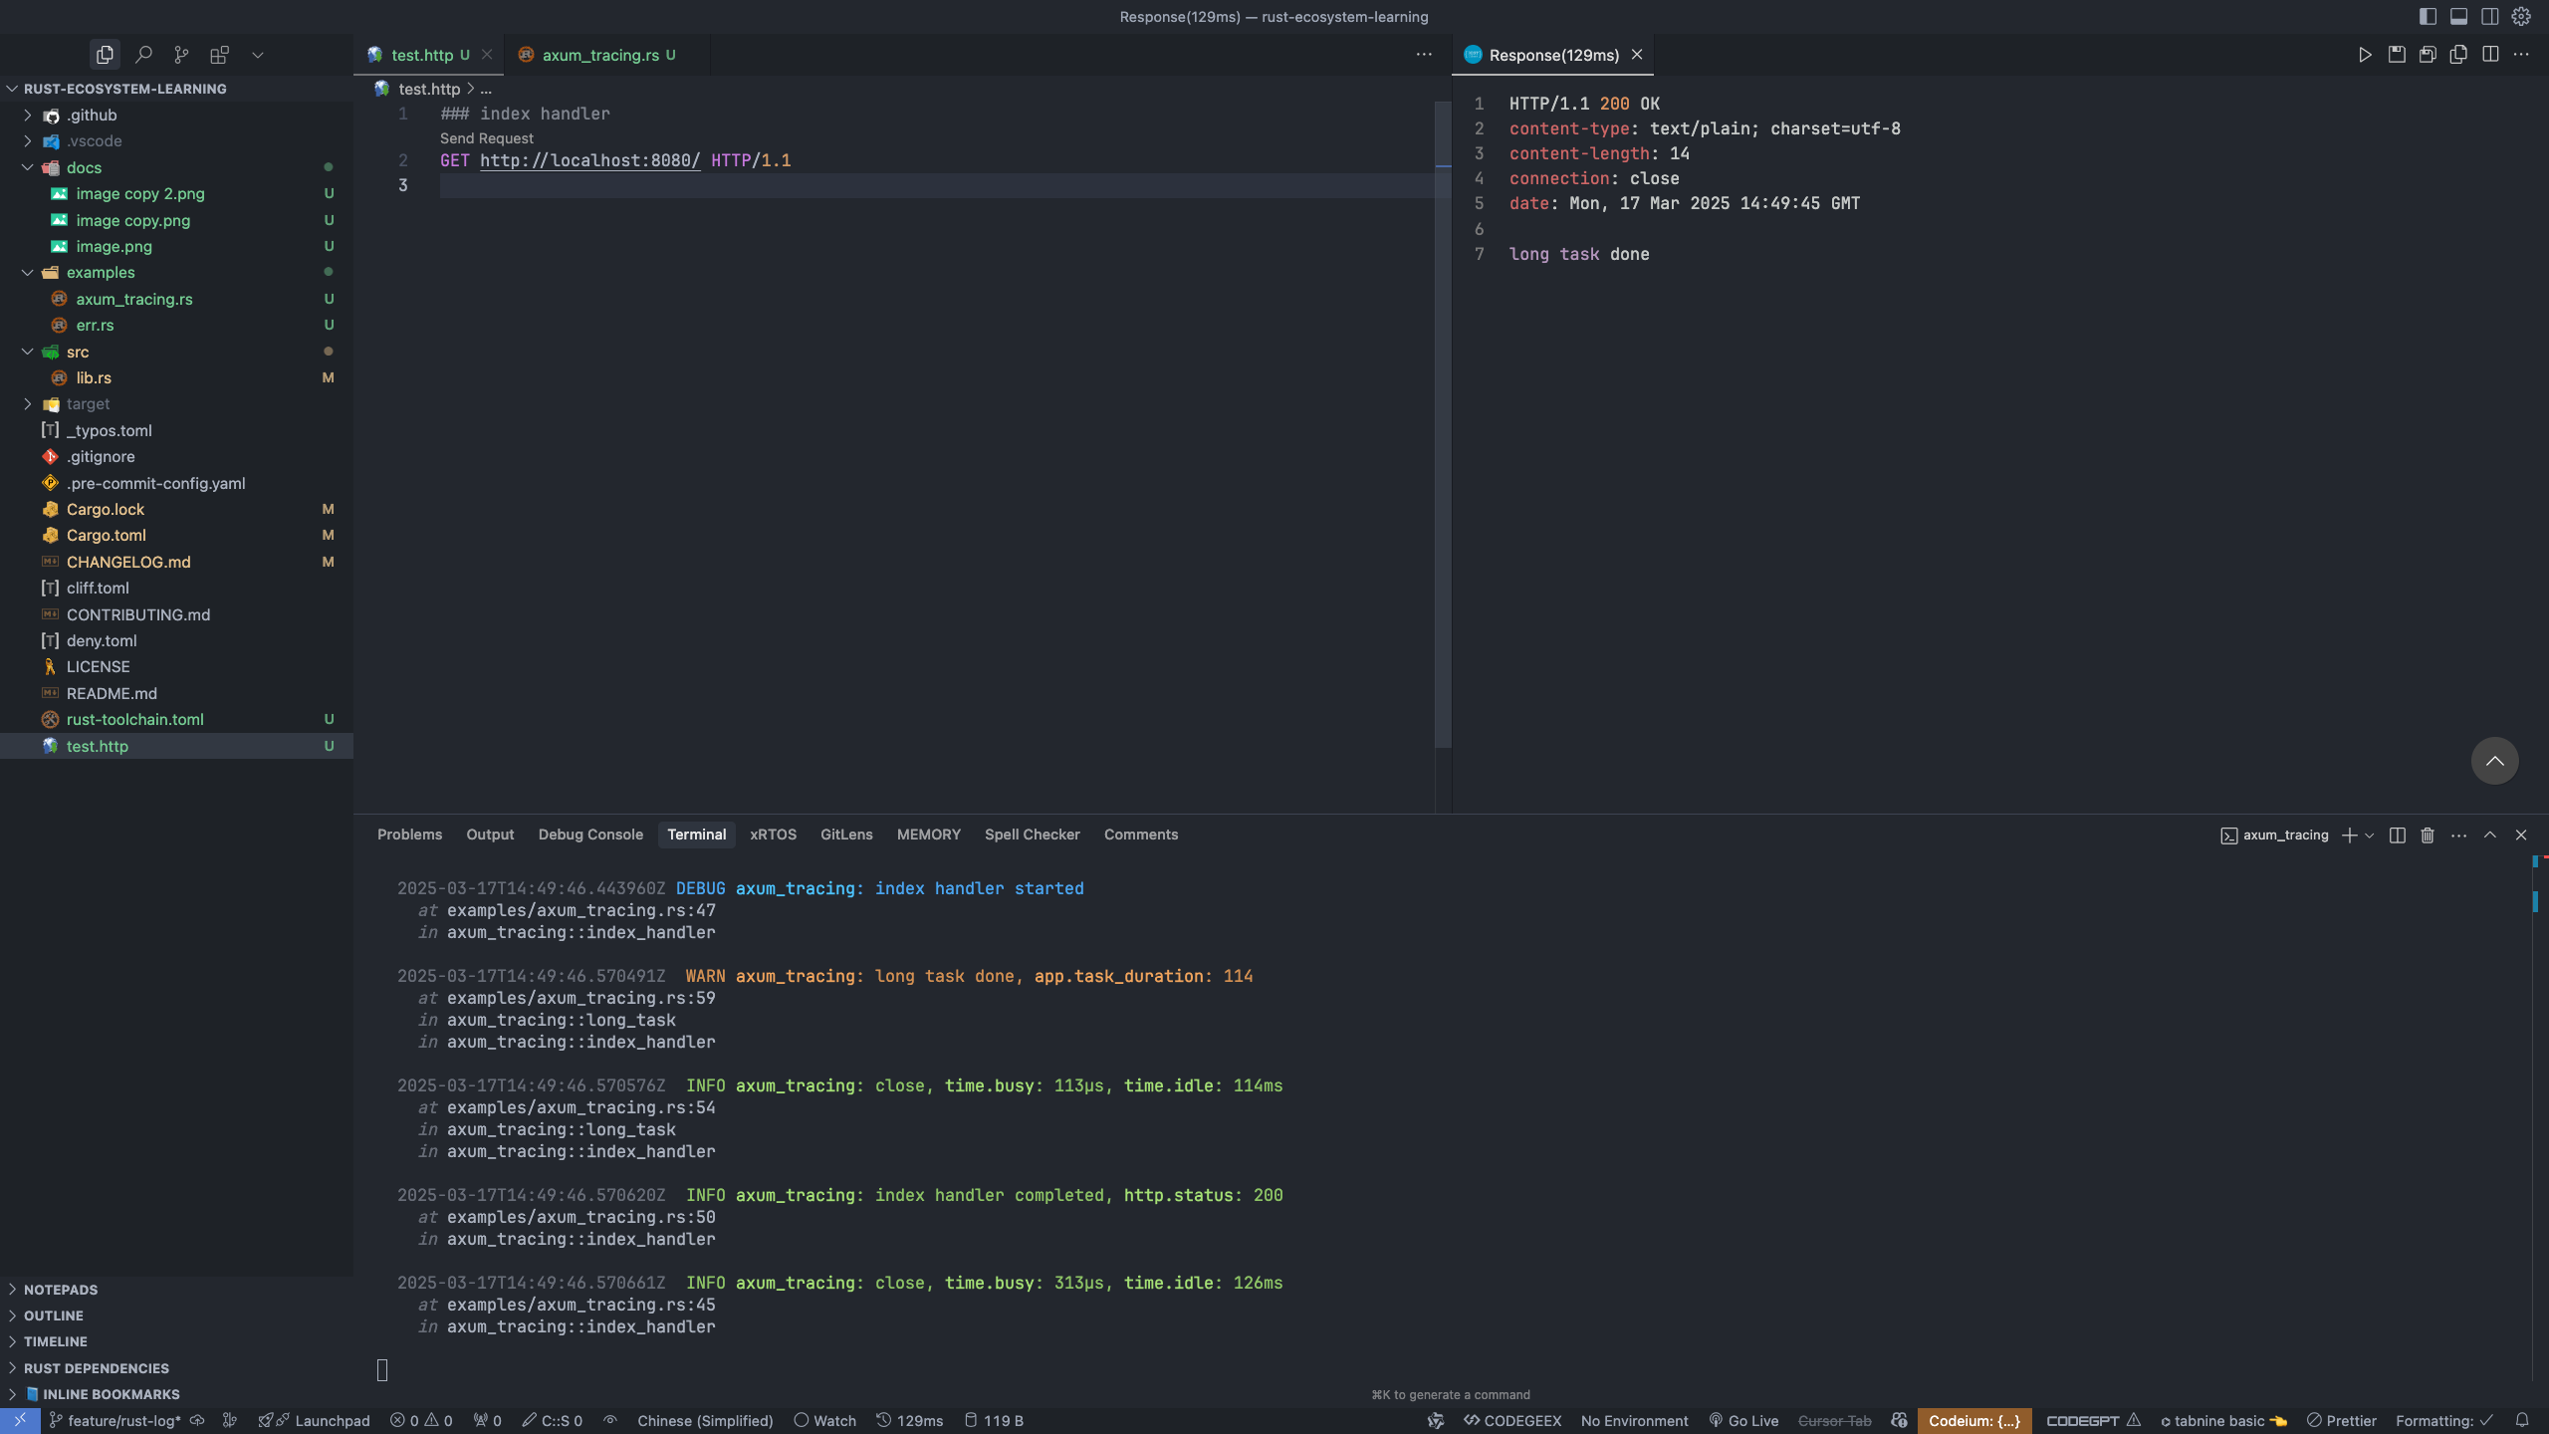The image size is (2549, 1434).
Task: Click Send Request code lens
Action: (x=486, y=138)
